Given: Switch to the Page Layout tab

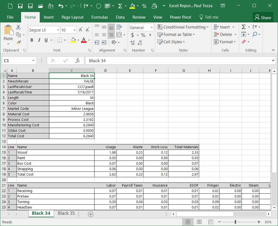Looking at the screenshot, I should [73, 17].
